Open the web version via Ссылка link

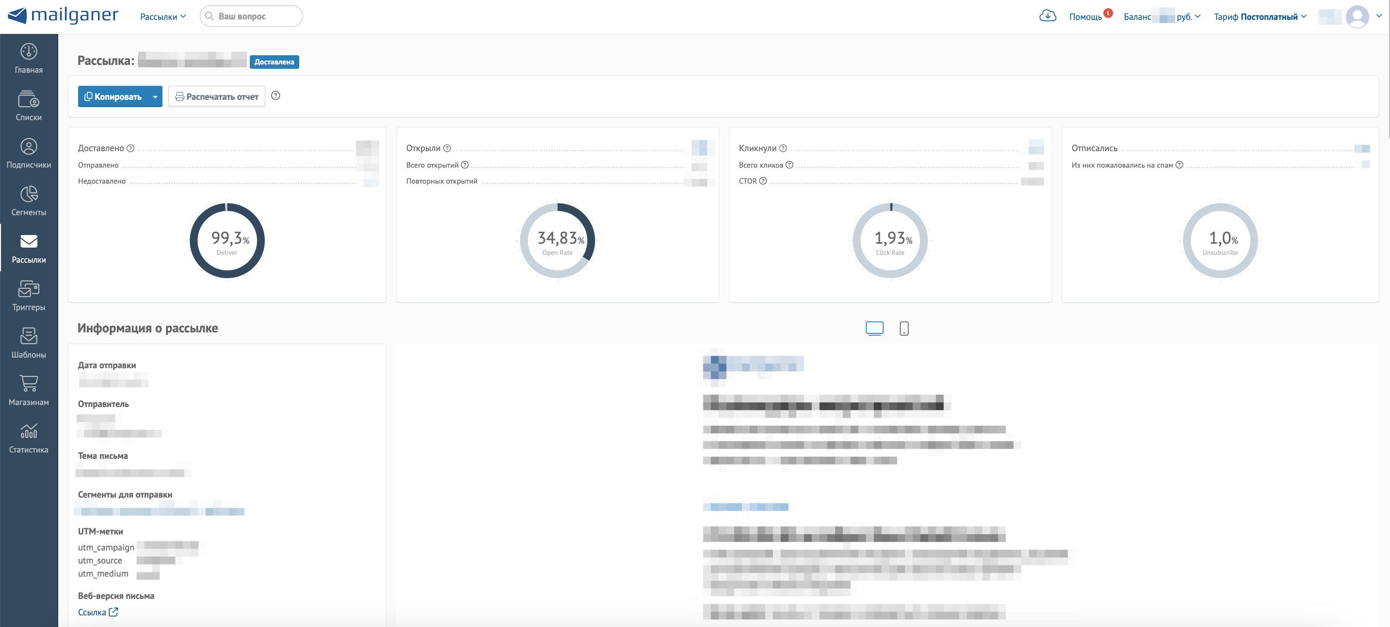(97, 612)
